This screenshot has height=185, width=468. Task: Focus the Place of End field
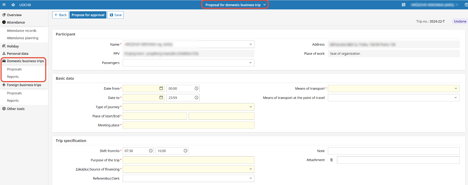coord(221,116)
